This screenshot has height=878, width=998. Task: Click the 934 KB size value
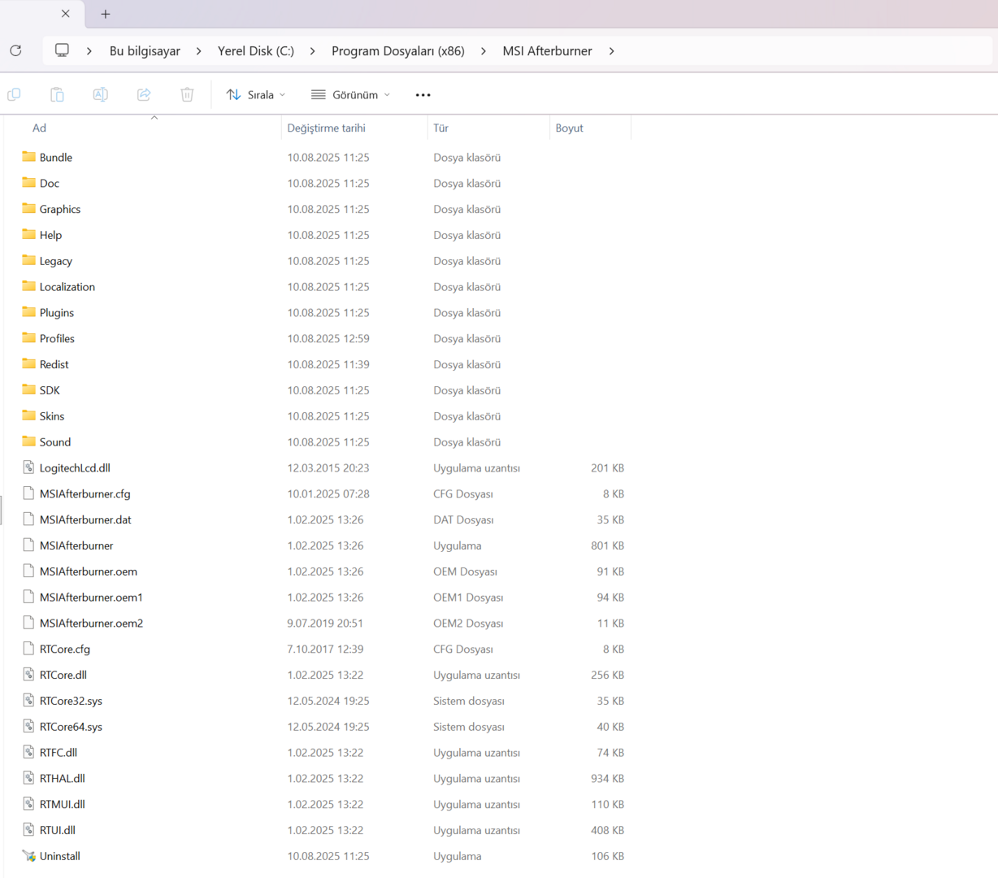click(x=607, y=778)
